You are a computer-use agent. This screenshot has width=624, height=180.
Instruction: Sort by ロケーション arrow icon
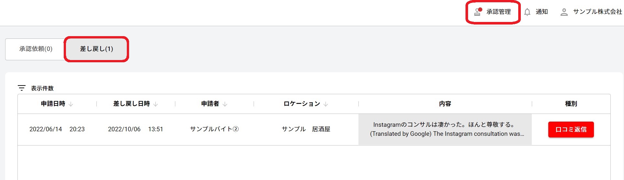coord(326,104)
